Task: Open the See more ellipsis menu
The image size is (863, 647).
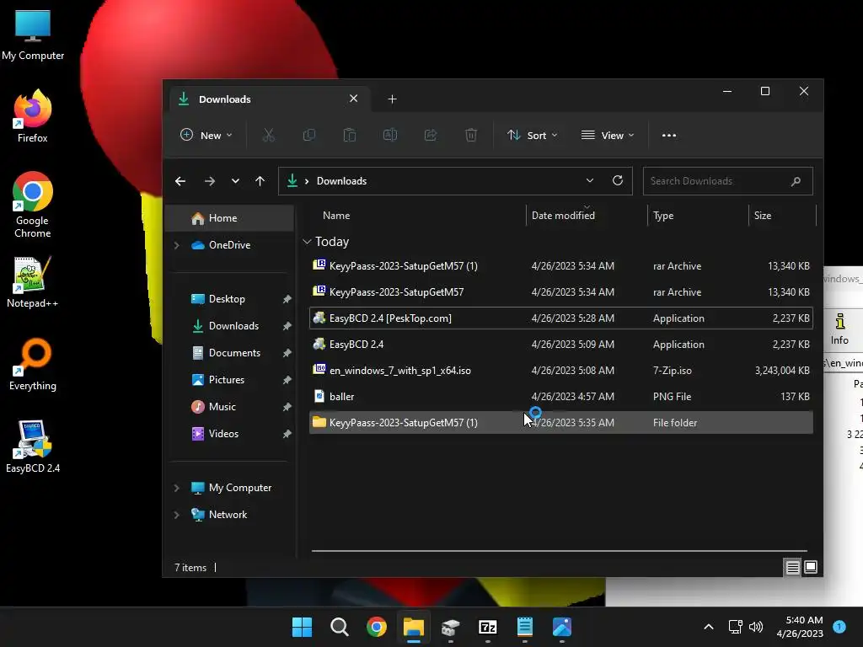Action: tap(668, 136)
